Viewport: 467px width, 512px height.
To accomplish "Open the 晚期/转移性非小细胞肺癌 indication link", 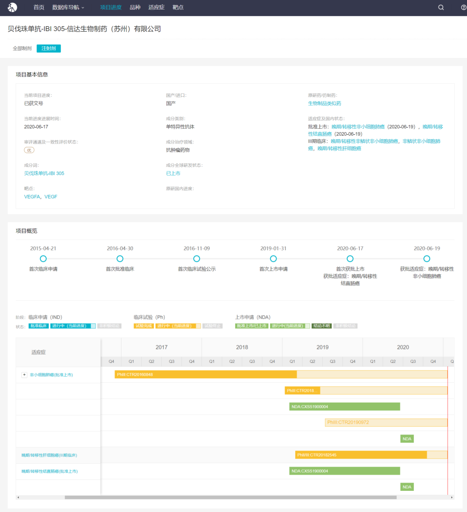I will (358, 127).
